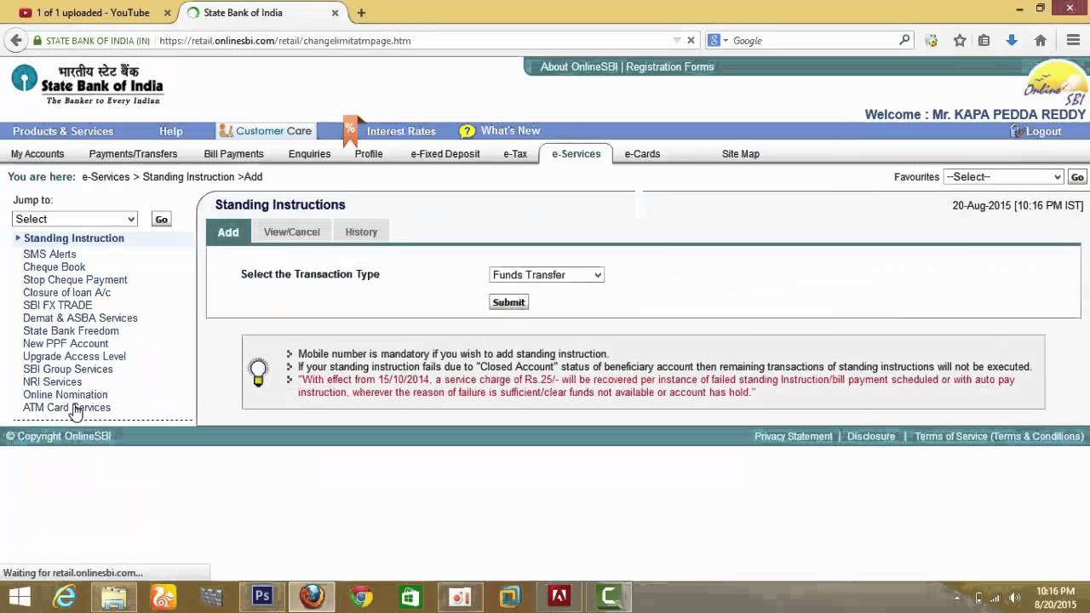Click the Submit button

point(508,302)
